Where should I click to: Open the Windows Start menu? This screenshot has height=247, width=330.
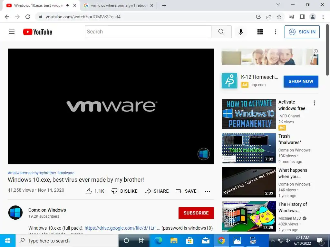(8, 241)
